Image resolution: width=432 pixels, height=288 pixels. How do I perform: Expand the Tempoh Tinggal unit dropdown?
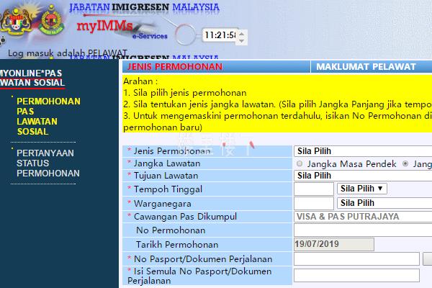click(x=361, y=189)
